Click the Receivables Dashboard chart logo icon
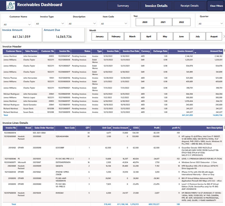Viewport: 225px width, 206px height. [11, 6]
